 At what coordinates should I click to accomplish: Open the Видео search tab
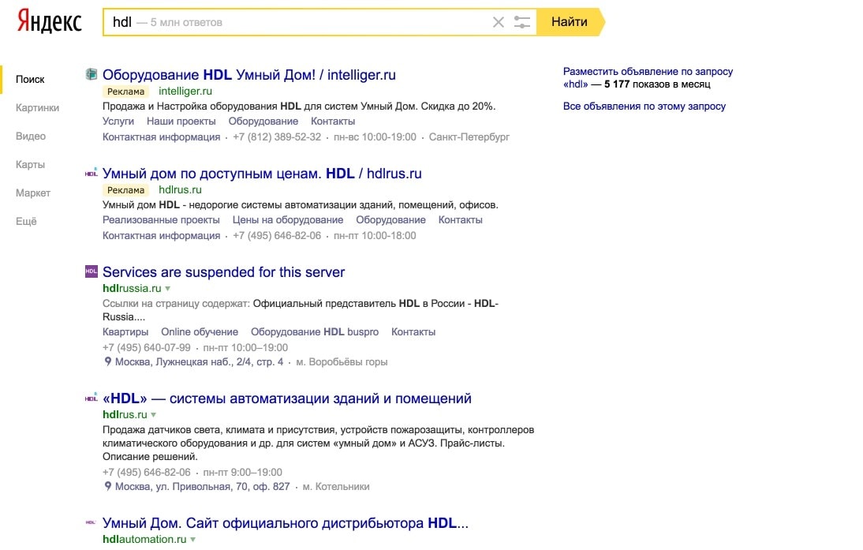click(x=31, y=137)
